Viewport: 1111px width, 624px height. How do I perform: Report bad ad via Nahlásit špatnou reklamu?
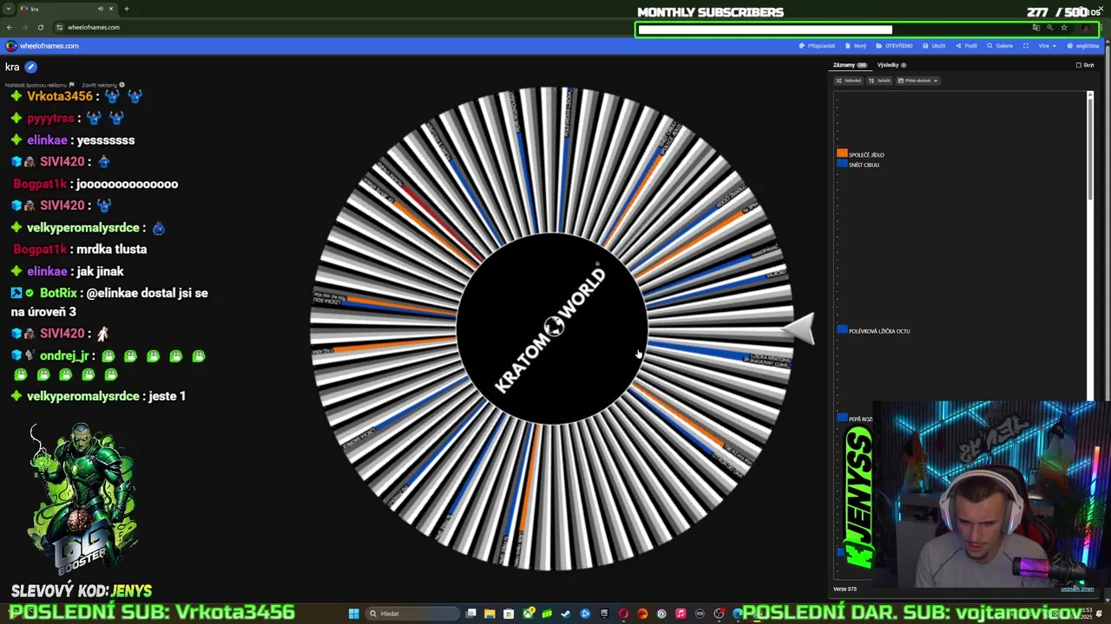pyautogui.click(x=39, y=85)
